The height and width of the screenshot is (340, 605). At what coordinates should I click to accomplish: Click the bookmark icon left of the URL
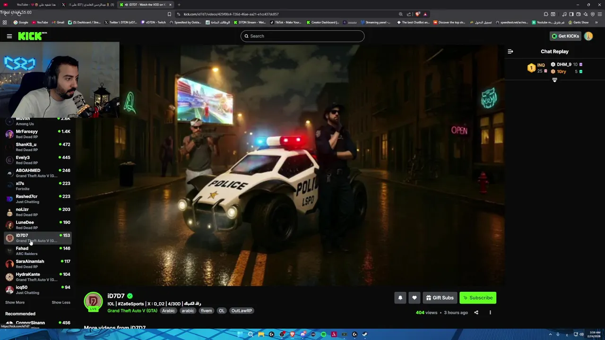coord(169,14)
